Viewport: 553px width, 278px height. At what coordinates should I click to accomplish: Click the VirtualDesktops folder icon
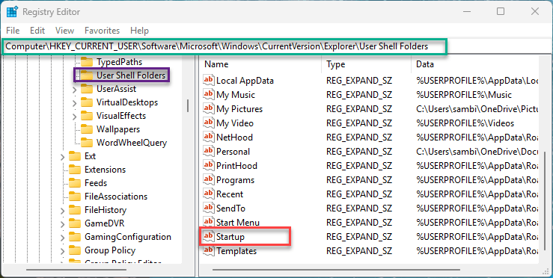coord(87,102)
